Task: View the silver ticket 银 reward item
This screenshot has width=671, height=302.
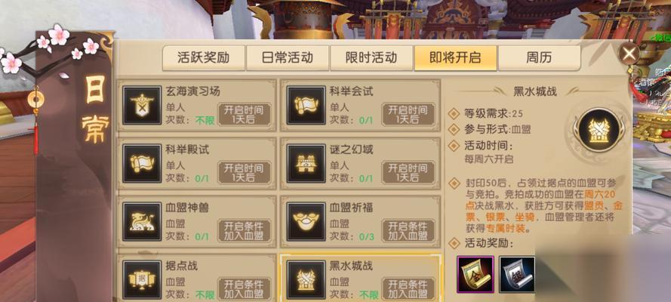Action: tap(517, 275)
